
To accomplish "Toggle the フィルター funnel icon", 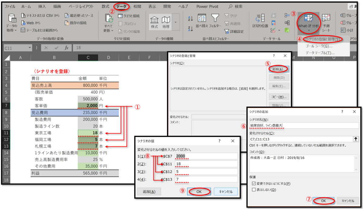I will click(x=215, y=18).
